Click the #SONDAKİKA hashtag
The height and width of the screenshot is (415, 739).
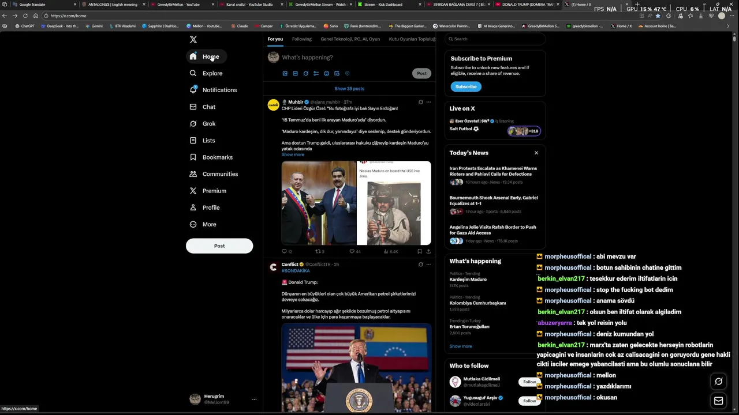296,271
